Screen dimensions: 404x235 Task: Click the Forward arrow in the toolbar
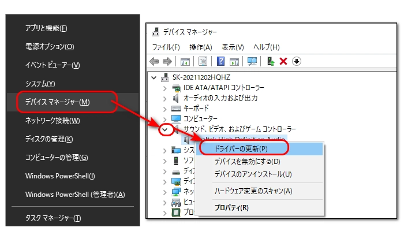167,62
